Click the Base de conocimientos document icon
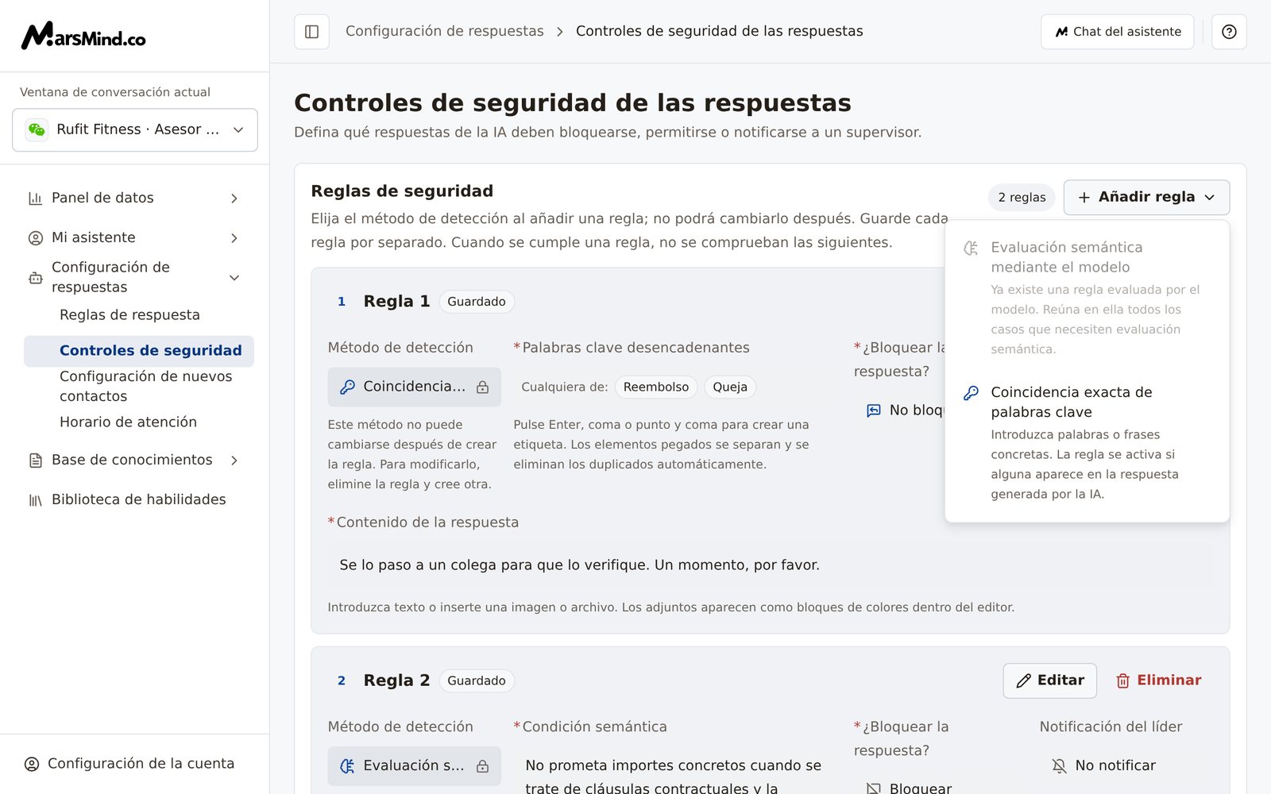The height and width of the screenshot is (794, 1271). click(x=36, y=461)
